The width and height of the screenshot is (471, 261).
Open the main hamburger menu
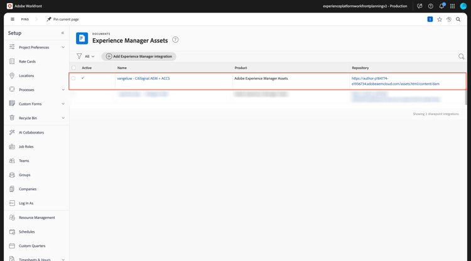[13, 19]
